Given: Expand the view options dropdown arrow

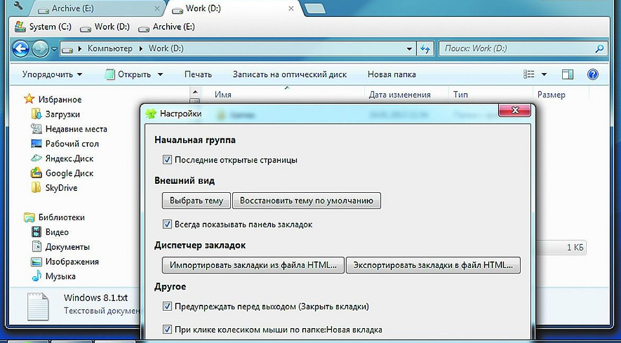Looking at the screenshot, I should coord(544,74).
